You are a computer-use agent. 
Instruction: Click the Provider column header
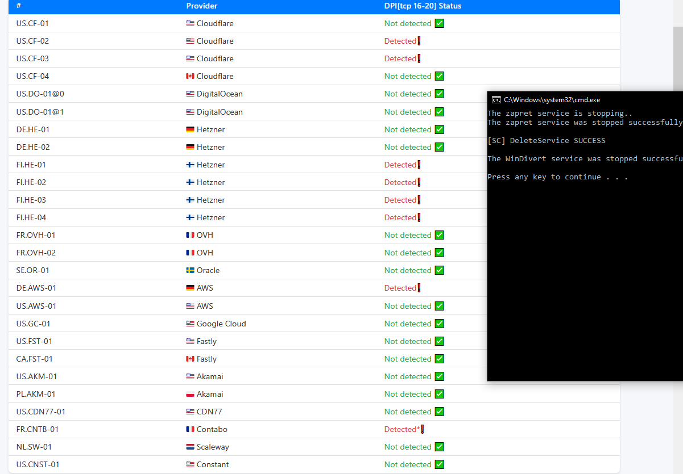point(202,6)
